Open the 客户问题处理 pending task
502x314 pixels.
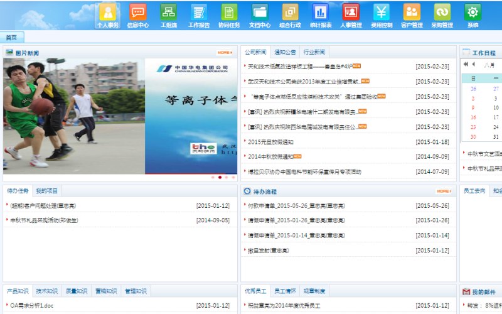[x=43, y=206]
